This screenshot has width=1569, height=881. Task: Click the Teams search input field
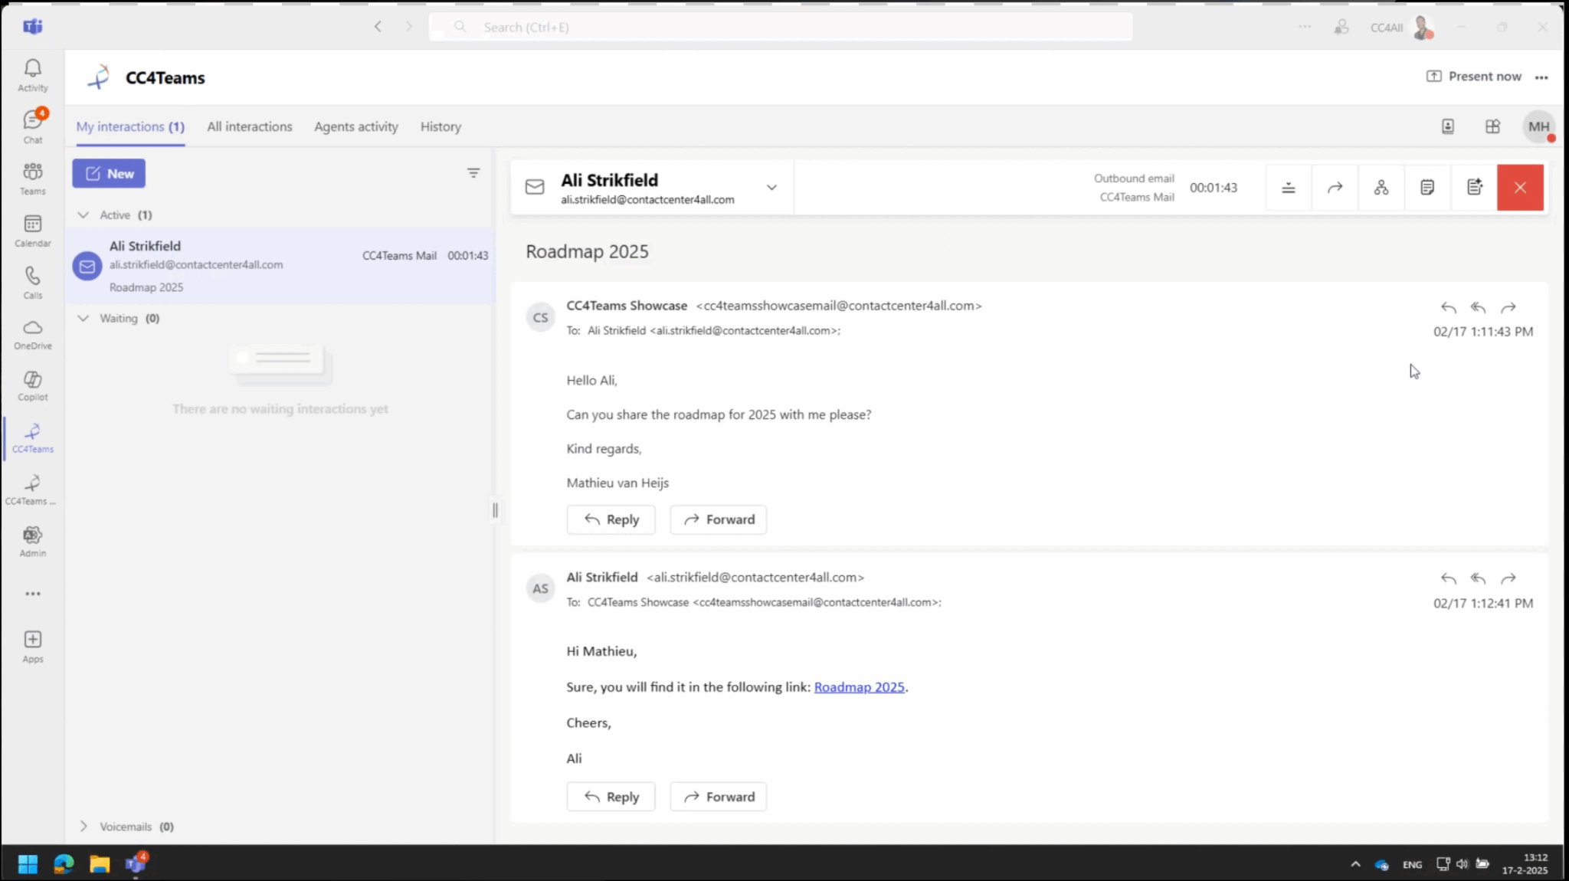(781, 27)
